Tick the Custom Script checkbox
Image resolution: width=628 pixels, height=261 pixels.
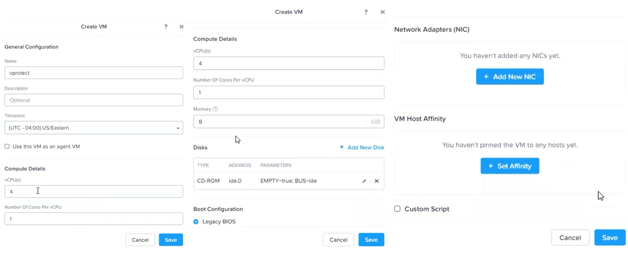pyautogui.click(x=397, y=209)
